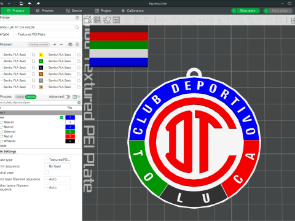The image size is (295, 221).
Task: Click the Red.stl filament 5 swatch
Action: coord(70,136)
